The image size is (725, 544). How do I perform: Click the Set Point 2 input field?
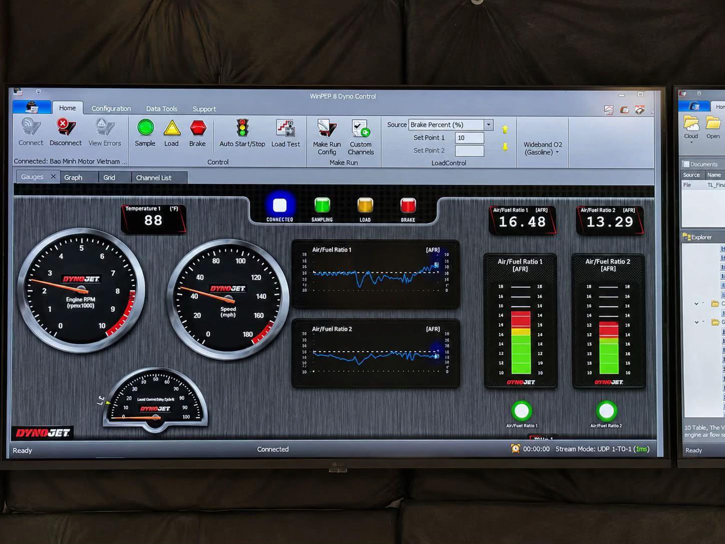469,151
